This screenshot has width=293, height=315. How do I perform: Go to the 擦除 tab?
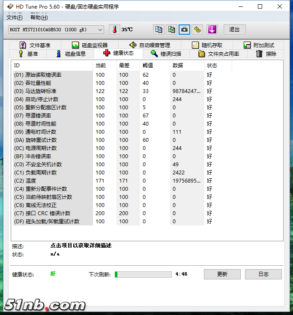[x=266, y=54]
